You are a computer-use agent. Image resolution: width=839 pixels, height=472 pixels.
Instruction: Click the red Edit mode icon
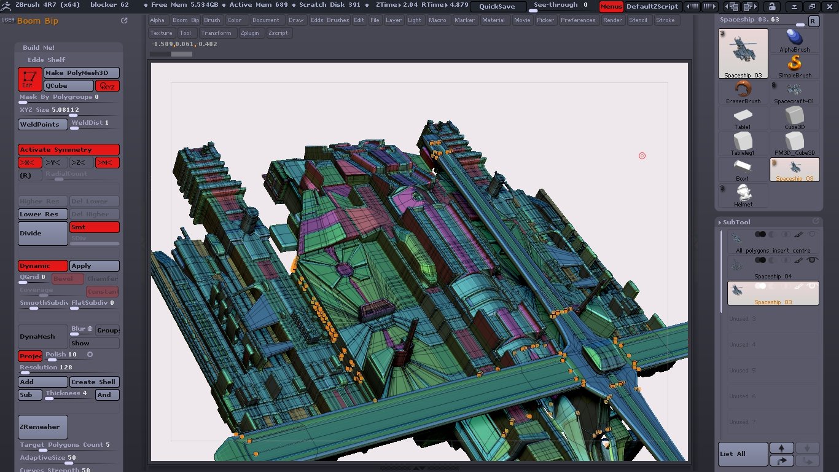(29, 79)
